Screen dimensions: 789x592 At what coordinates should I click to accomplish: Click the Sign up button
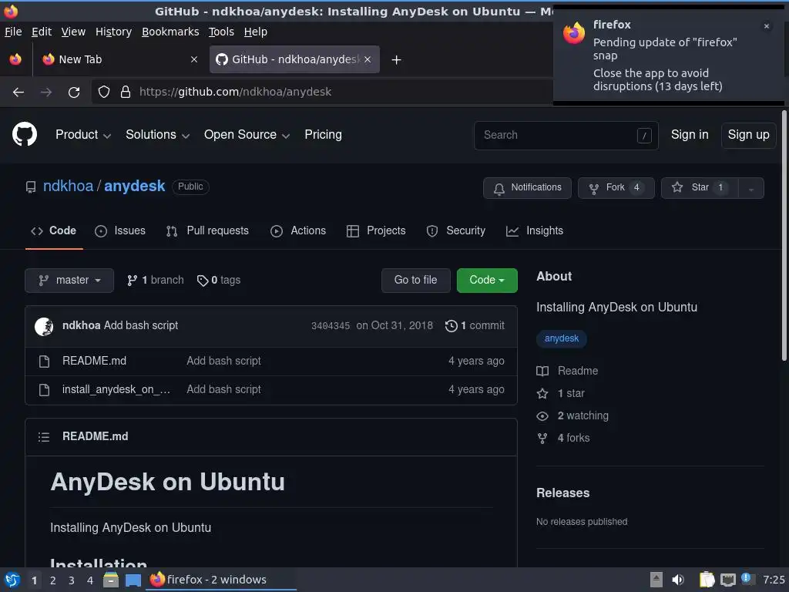[x=749, y=135]
